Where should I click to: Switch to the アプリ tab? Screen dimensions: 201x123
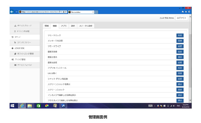point(64,26)
